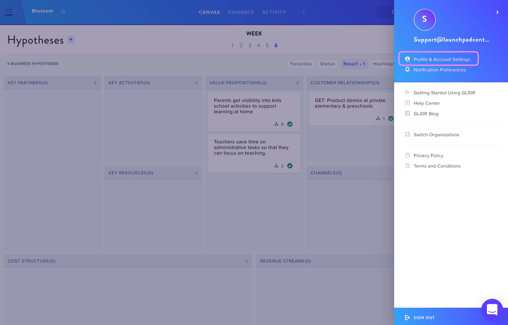This screenshot has width=508, height=325.
Task: Add a card to Key Resources
Action: point(196,173)
